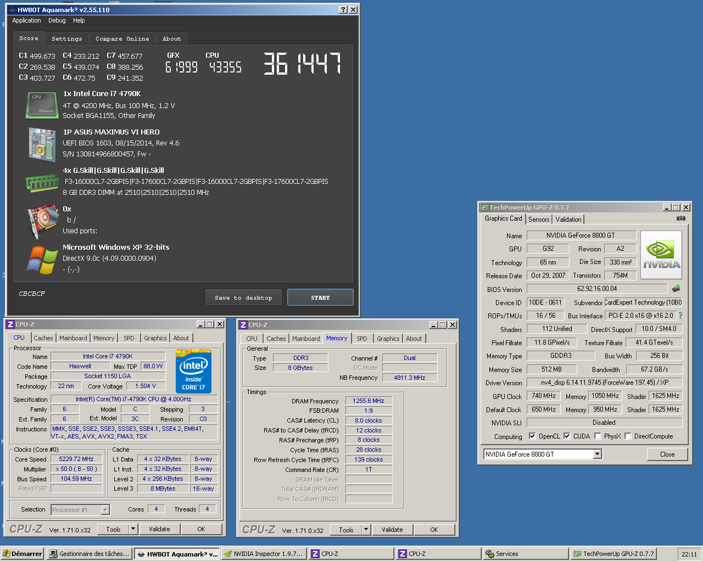Toggle the OpenCL checkbox in GPU-Z

(532, 436)
